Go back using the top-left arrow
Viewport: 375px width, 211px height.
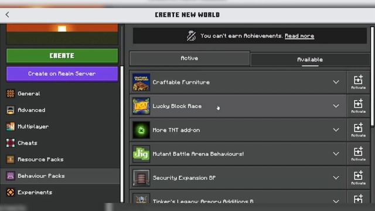(7, 15)
